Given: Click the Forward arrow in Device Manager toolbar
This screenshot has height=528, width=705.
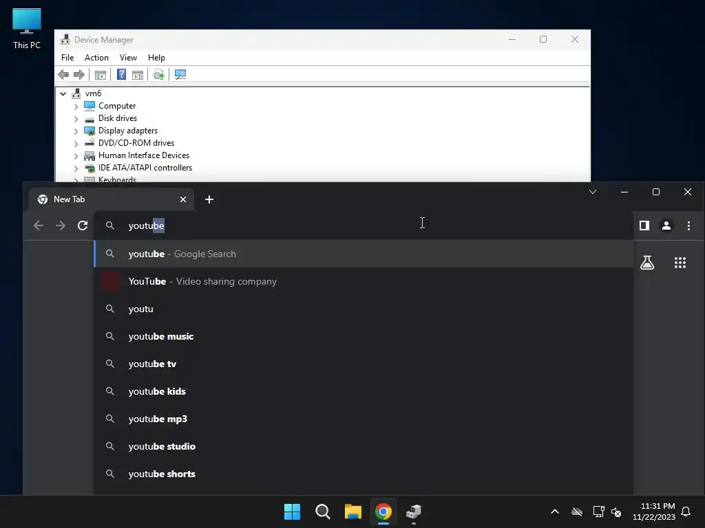Looking at the screenshot, I should click(79, 74).
